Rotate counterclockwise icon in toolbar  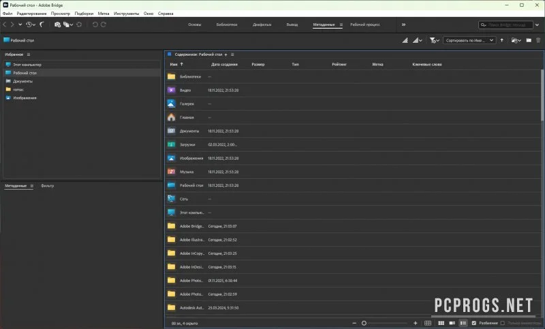coord(95,24)
